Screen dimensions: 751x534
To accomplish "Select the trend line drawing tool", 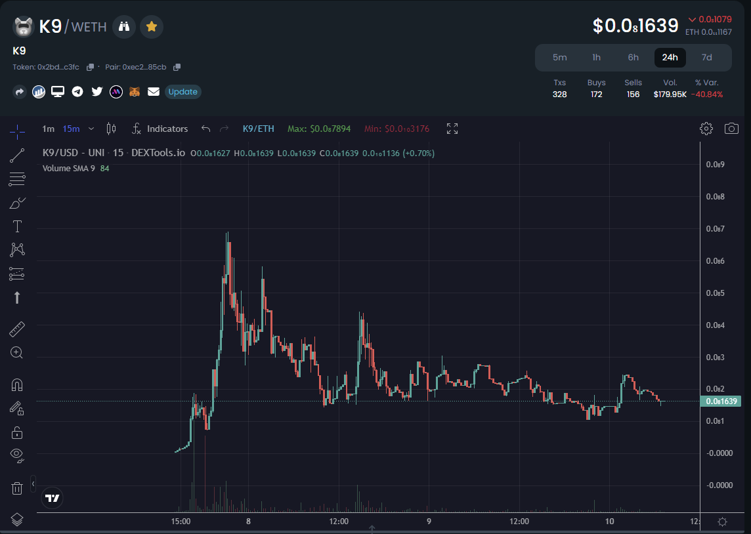I will (x=17, y=155).
